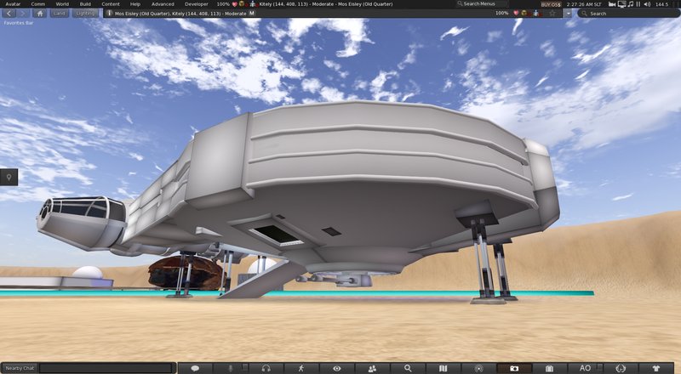Open the World menu
Viewport: 681px width, 374px height.
[62, 4]
